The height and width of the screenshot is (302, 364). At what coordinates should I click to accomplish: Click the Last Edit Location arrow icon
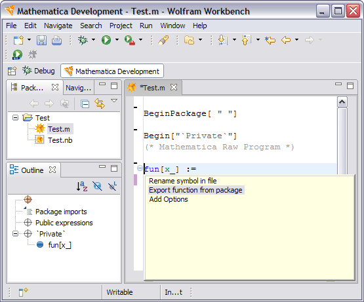click(x=270, y=40)
